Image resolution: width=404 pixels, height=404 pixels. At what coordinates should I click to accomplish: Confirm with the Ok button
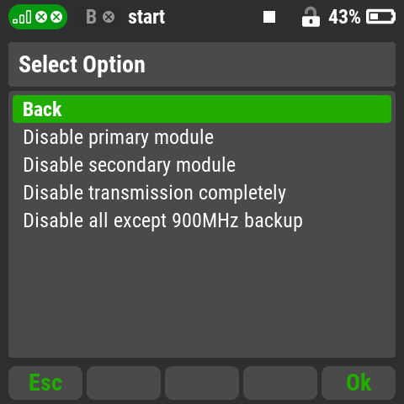[x=359, y=383]
